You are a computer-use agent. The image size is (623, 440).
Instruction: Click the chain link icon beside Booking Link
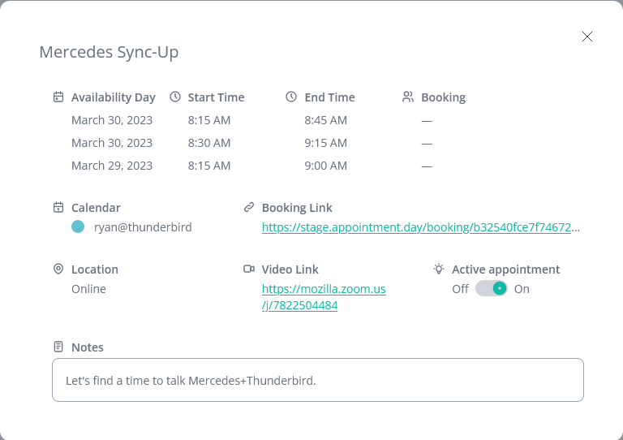249,208
